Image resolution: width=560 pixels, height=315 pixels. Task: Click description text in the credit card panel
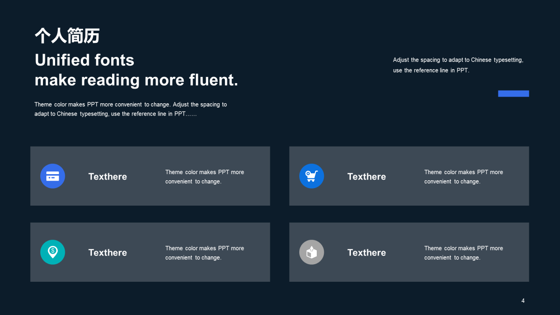(205, 177)
